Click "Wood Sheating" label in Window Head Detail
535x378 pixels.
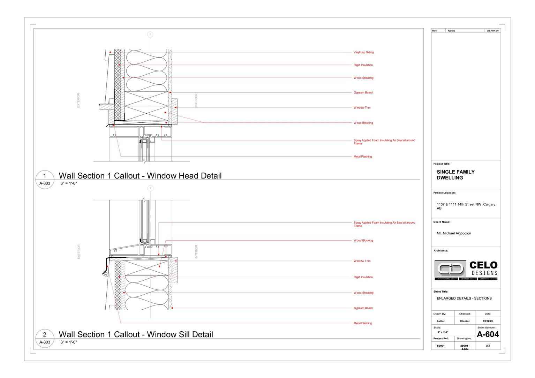[x=363, y=78]
